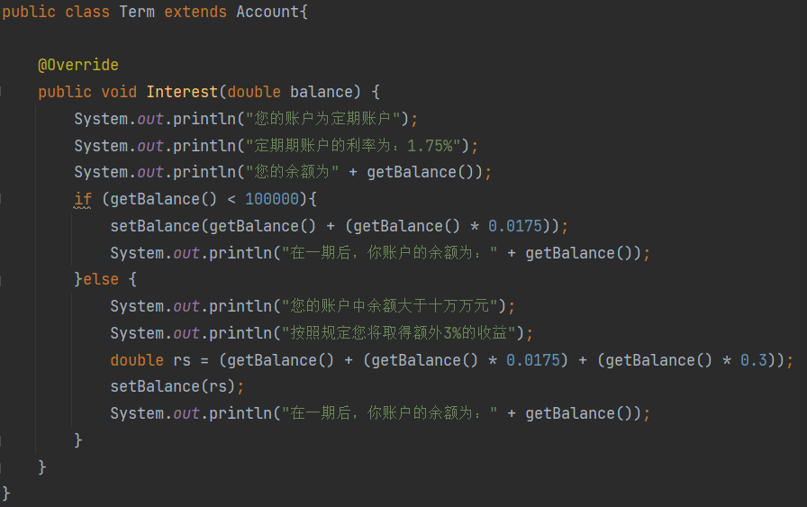Select the class name Term
Viewport: 807px width, 507px height.
click(137, 12)
